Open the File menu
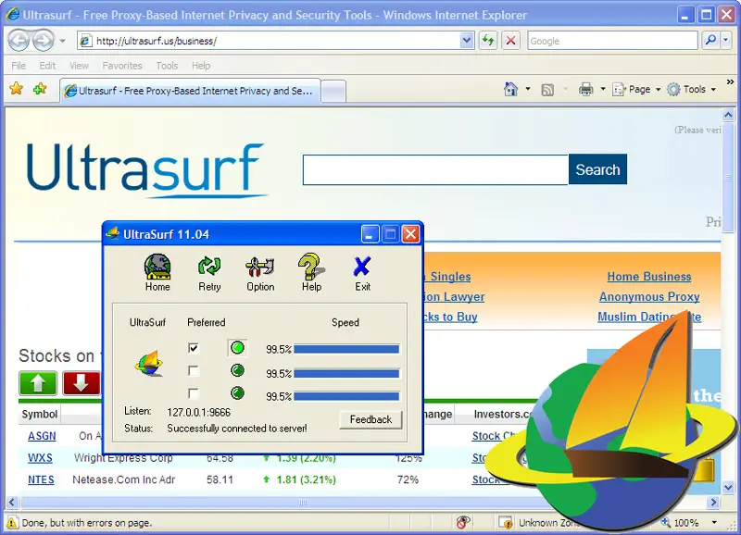 [x=19, y=66]
